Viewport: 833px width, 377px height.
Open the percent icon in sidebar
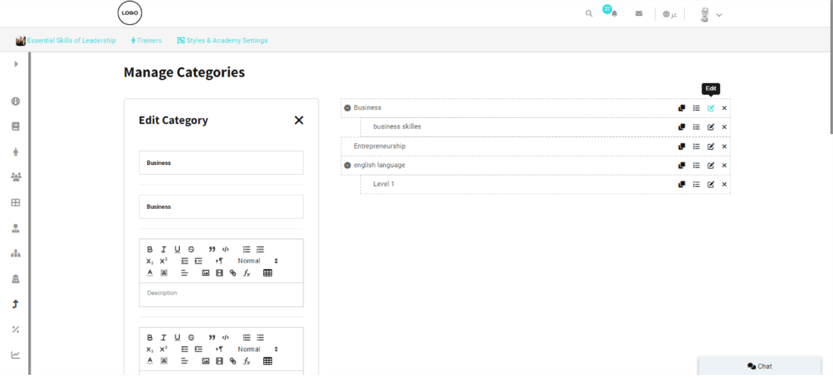point(15,329)
